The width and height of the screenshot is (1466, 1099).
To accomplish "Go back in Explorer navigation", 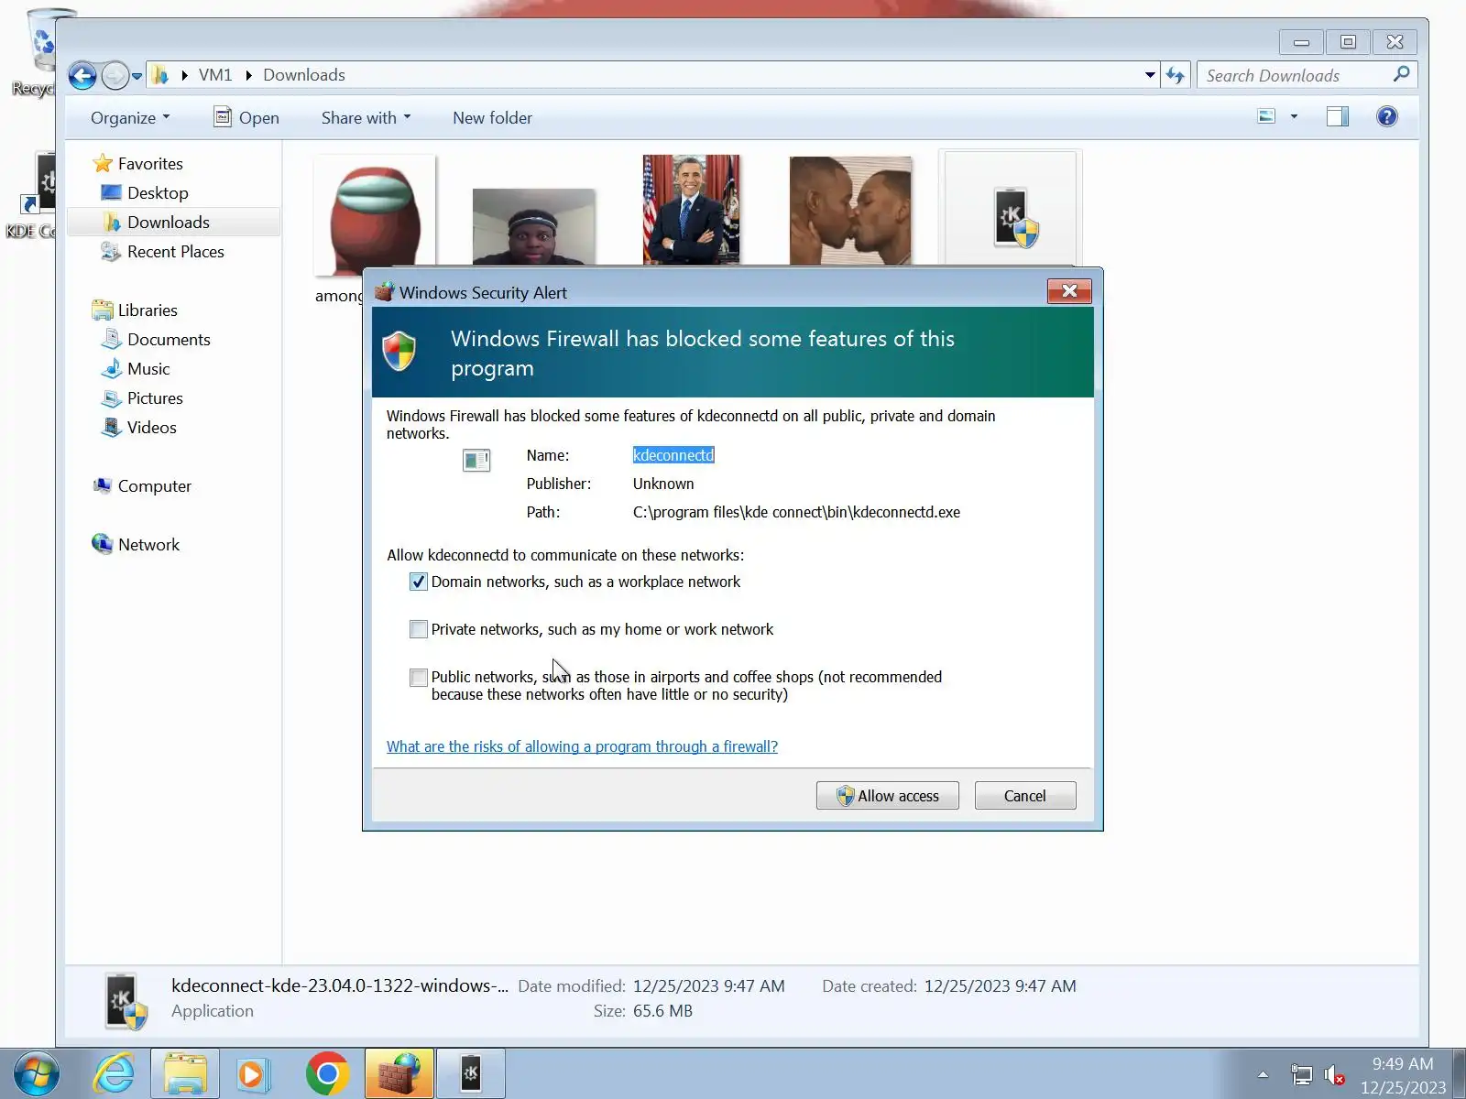I will click(x=82, y=76).
